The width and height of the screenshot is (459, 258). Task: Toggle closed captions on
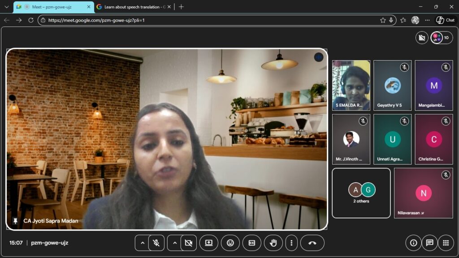(x=252, y=243)
